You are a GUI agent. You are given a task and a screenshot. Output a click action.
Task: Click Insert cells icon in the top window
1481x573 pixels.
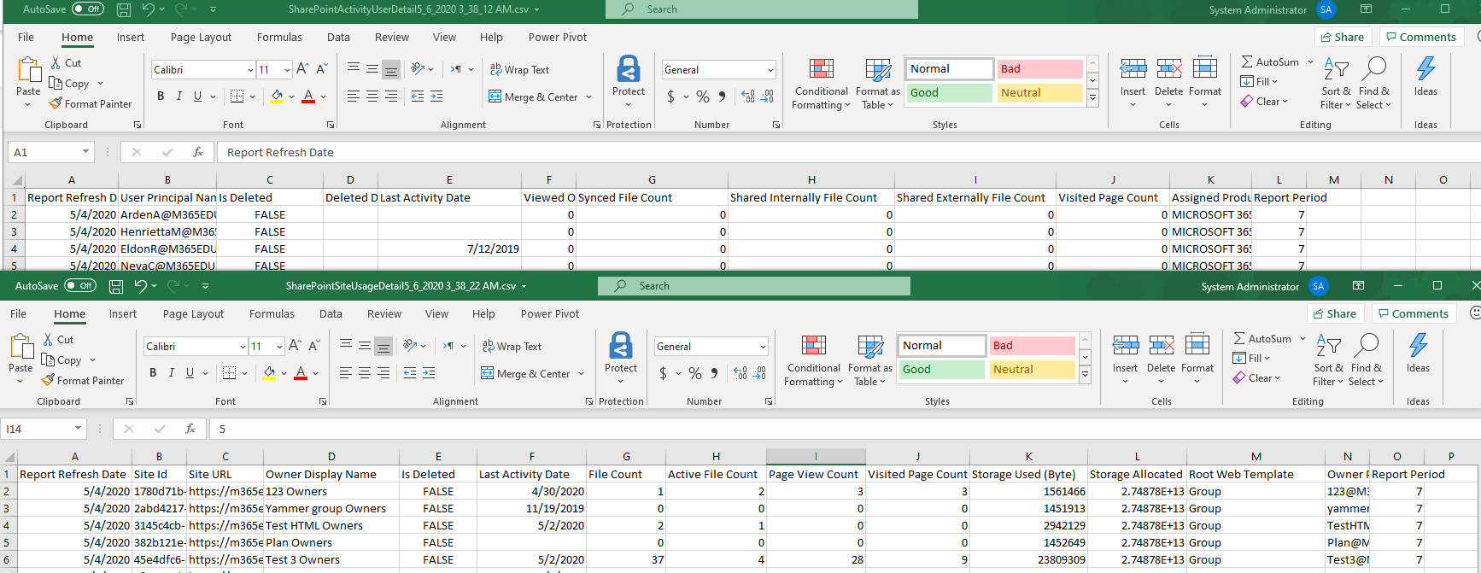tap(1133, 69)
